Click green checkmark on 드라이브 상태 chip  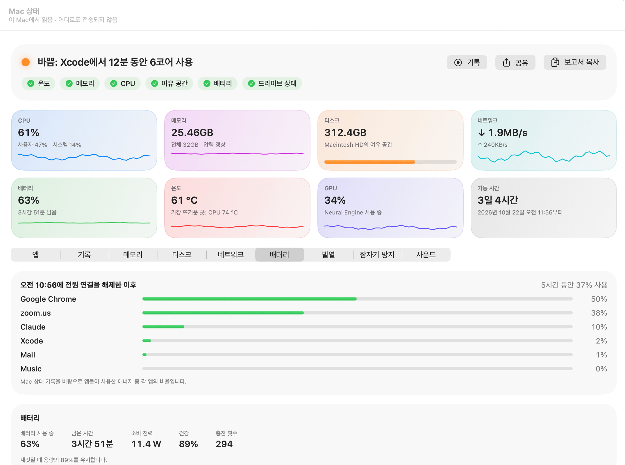[x=251, y=84]
